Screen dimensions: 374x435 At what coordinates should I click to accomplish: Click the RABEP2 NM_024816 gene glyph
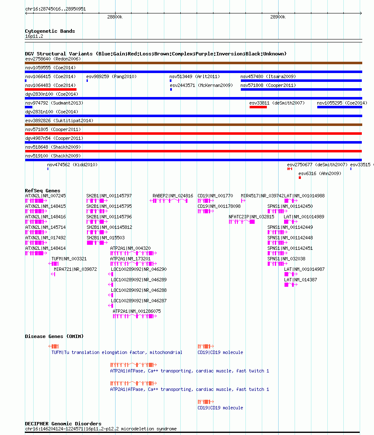(169, 201)
